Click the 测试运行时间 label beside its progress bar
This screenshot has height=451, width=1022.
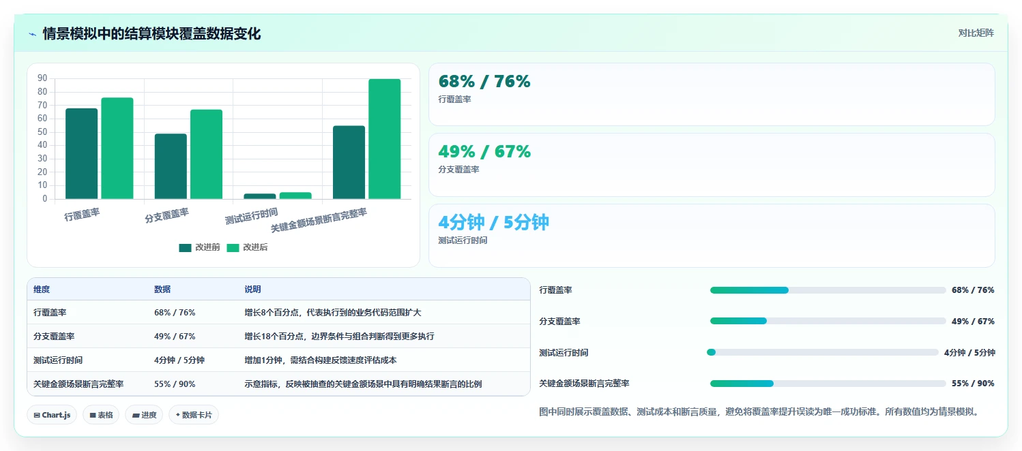tap(564, 352)
